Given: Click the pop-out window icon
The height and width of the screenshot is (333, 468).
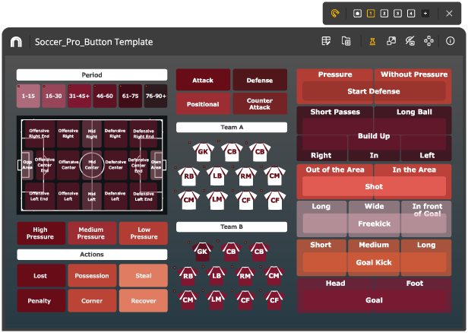Looking at the screenshot, I should (391, 41).
